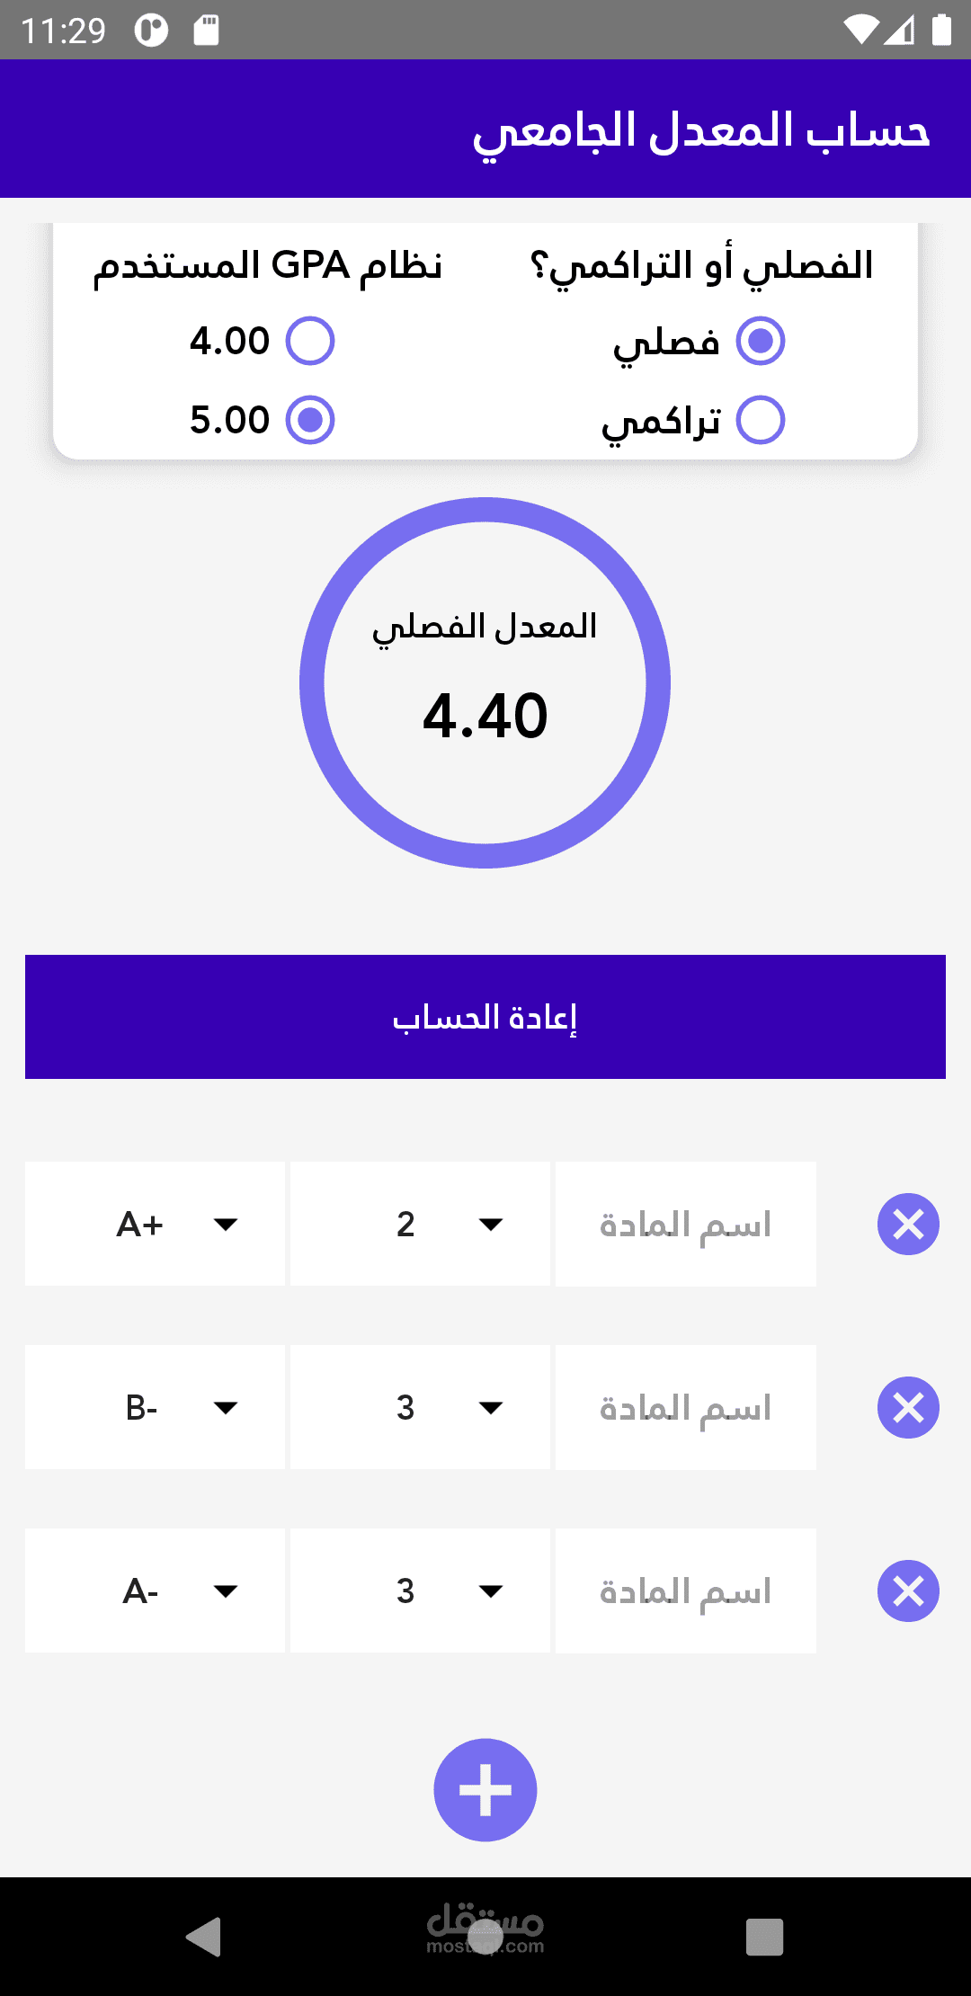
Task: Open the B- grade dropdown
Action: point(156,1407)
